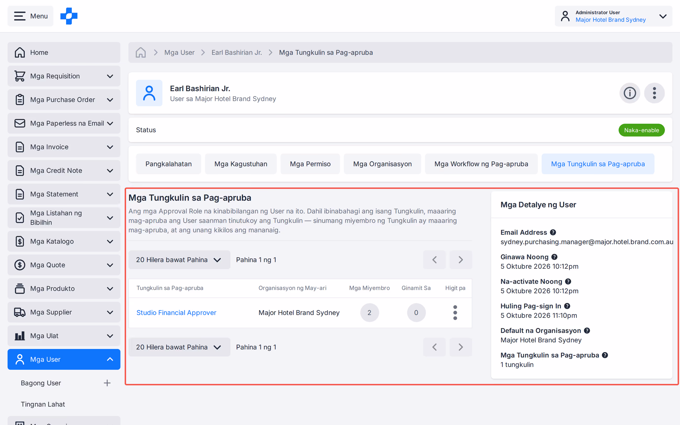Switch to the Pangkalahatan tab
The image size is (680, 425).
pos(169,164)
